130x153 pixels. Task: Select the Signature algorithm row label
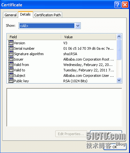point(29,54)
